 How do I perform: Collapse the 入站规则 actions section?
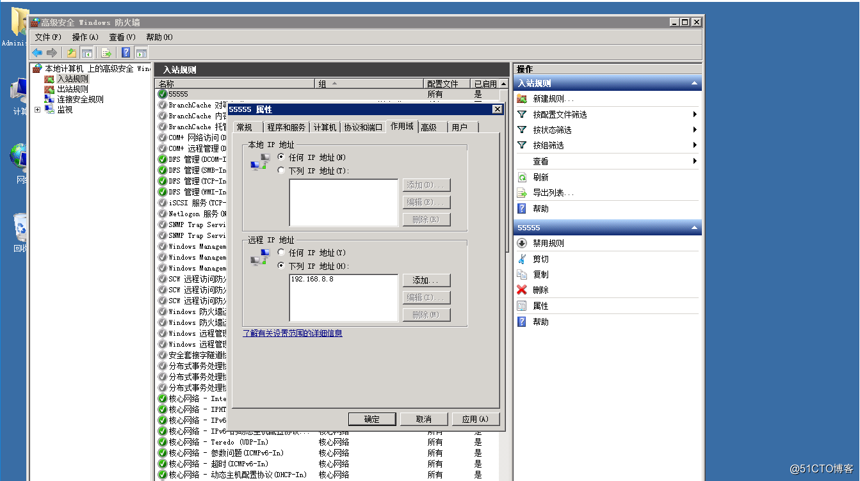pyautogui.click(x=695, y=83)
